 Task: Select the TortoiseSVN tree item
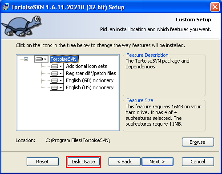click(x=64, y=59)
